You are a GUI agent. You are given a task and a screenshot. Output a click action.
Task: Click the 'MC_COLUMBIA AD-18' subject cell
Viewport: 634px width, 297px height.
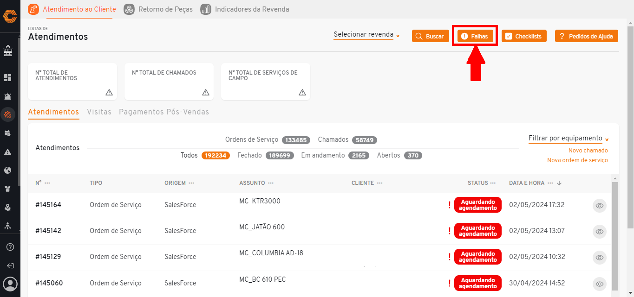click(x=271, y=253)
